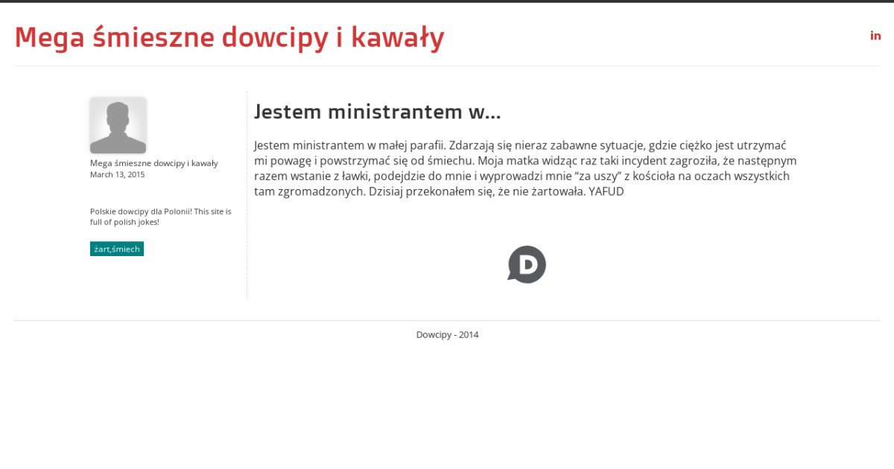Click the horizontal line above the footer
Viewport: 894px width, 469px height.
(447, 321)
